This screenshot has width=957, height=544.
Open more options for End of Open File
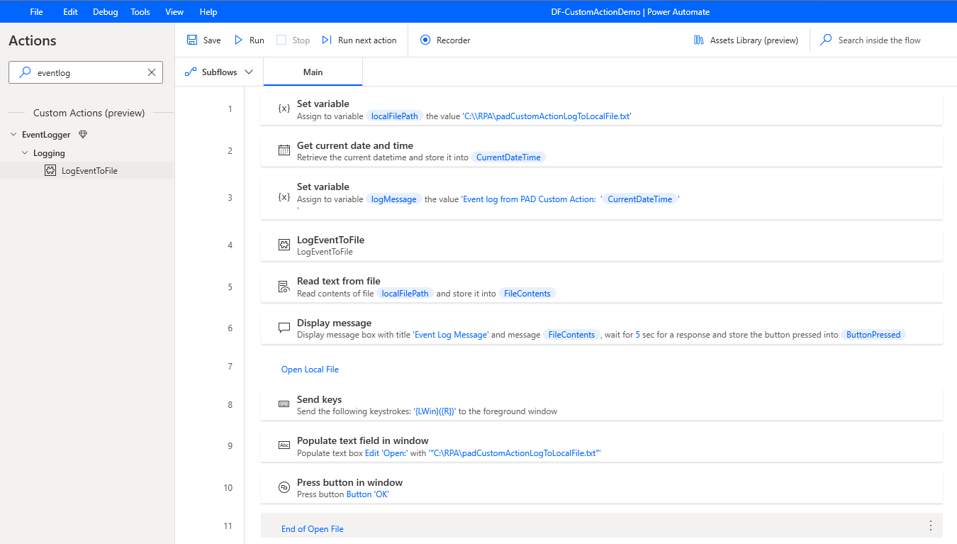[931, 526]
